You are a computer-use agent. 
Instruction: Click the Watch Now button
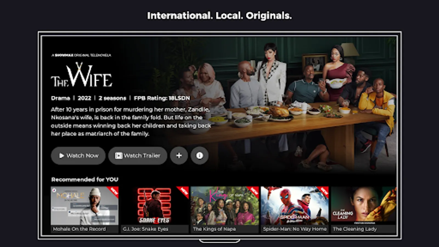78,156
